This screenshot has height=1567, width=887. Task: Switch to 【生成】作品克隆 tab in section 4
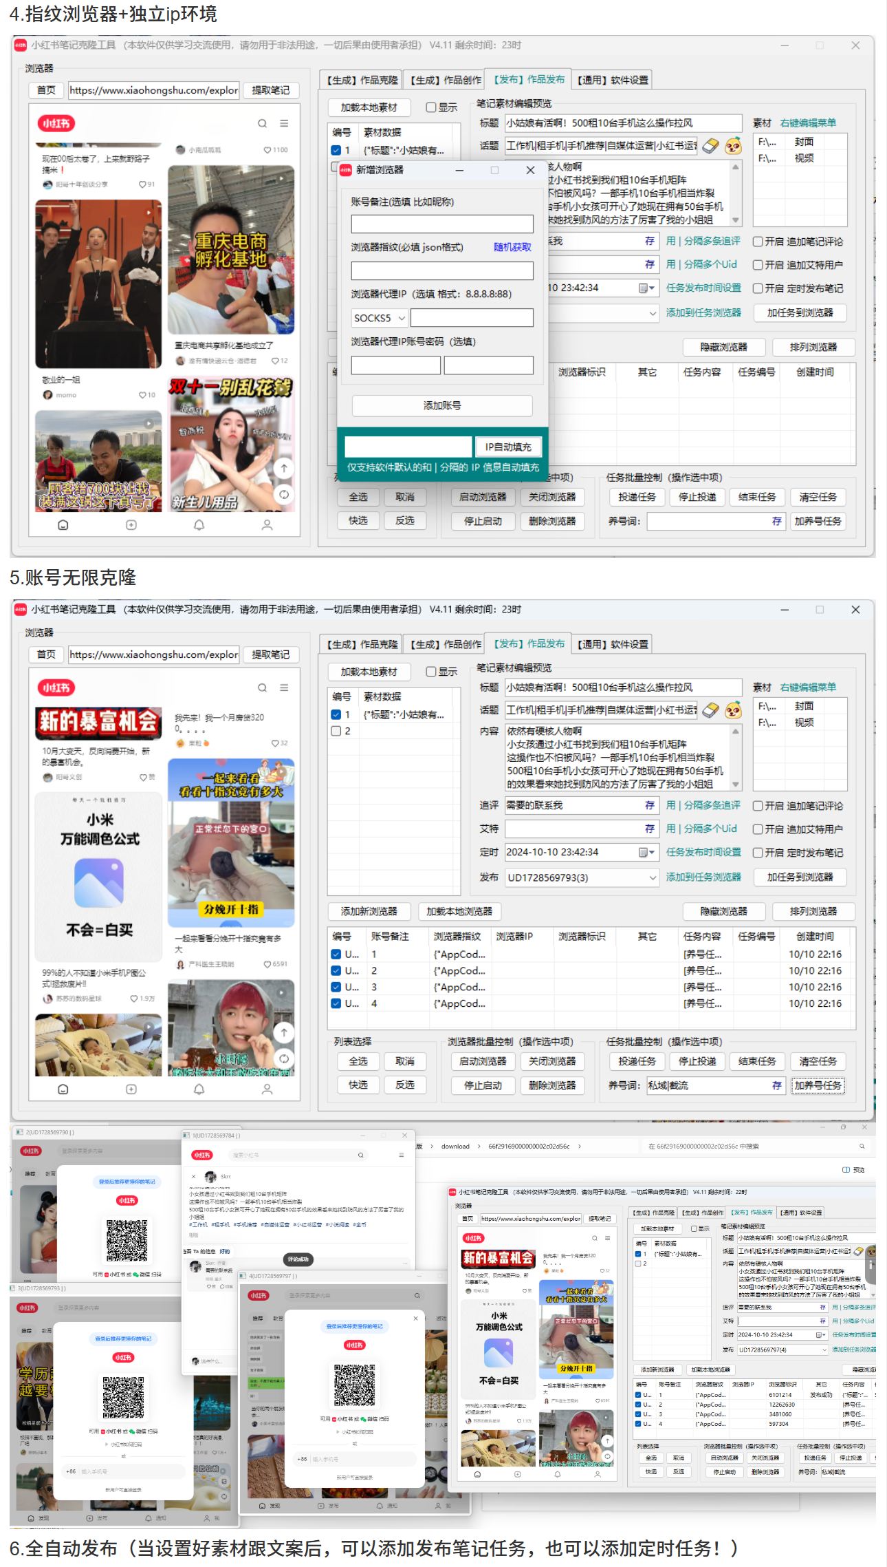pyautogui.click(x=362, y=80)
